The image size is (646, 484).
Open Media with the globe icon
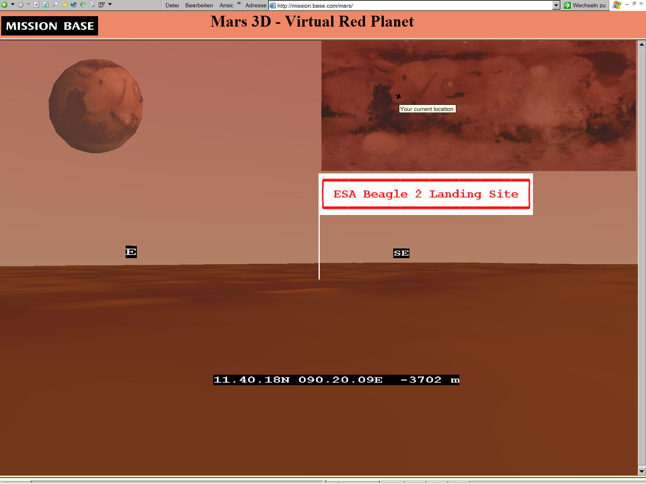point(73,5)
